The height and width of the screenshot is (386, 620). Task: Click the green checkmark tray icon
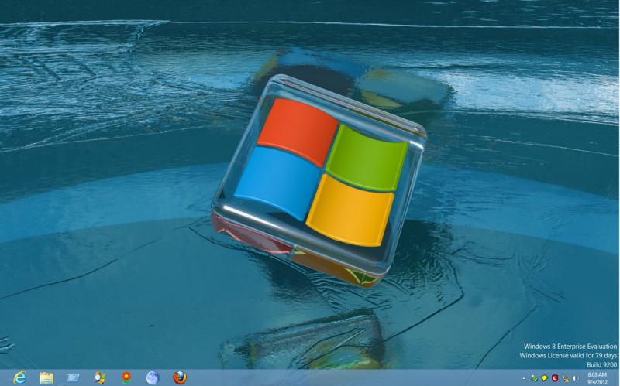point(534,378)
